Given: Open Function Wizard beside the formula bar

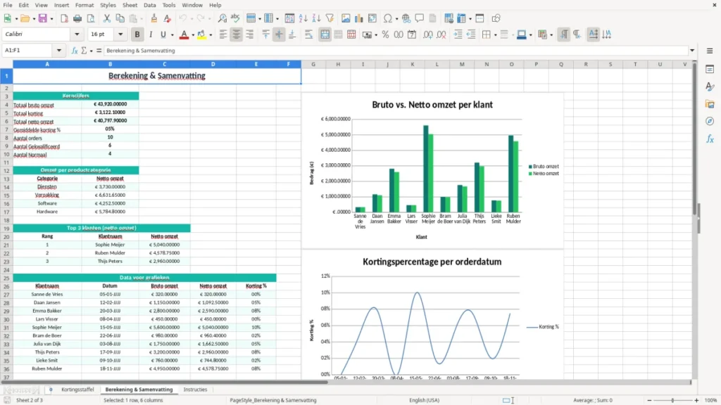Looking at the screenshot, I should point(75,51).
